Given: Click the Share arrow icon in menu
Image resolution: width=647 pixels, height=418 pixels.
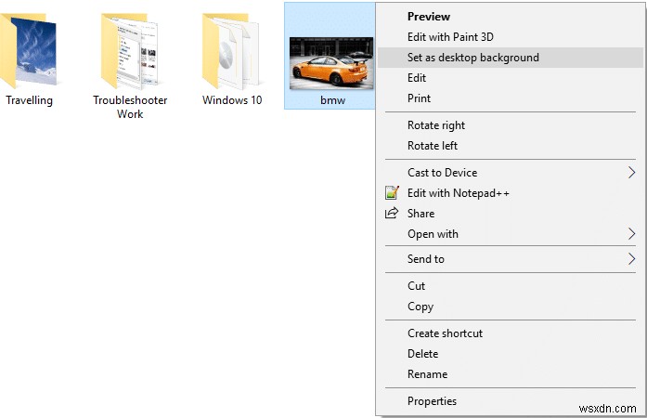Looking at the screenshot, I should pyautogui.click(x=392, y=213).
